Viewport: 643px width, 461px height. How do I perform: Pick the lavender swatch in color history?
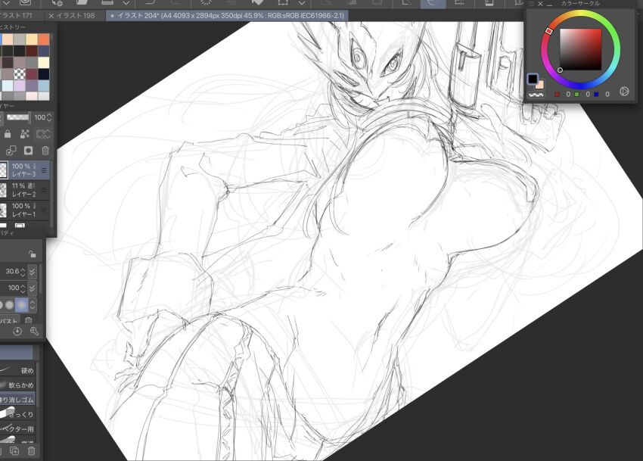pos(19,86)
